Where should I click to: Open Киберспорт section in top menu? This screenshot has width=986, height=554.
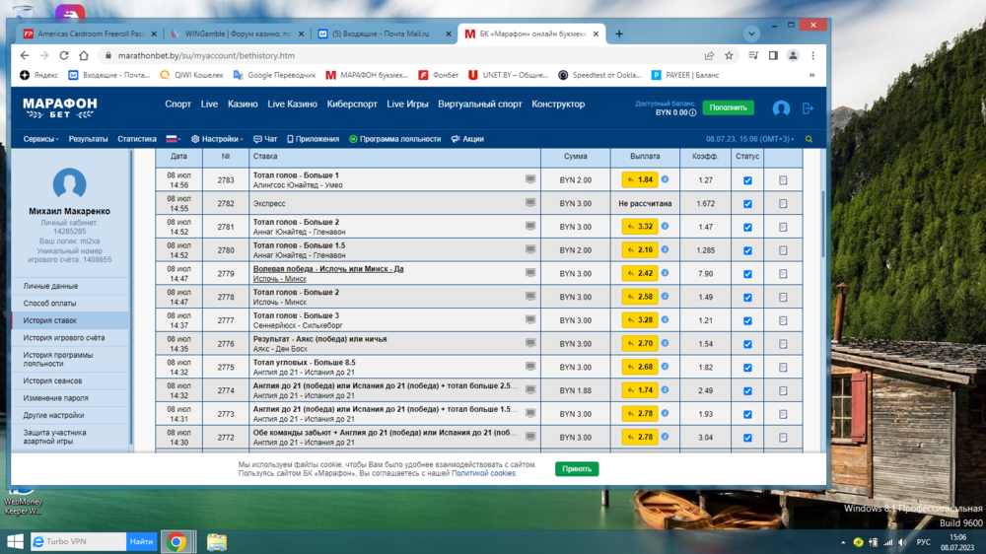coord(352,104)
